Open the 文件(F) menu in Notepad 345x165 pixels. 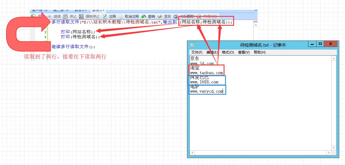[197, 52]
